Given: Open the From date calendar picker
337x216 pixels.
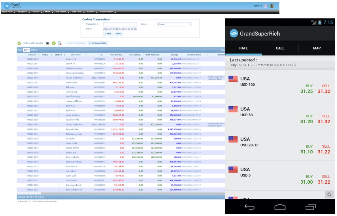Looking at the screenshot, I should pyautogui.click(x=117, y=29).
